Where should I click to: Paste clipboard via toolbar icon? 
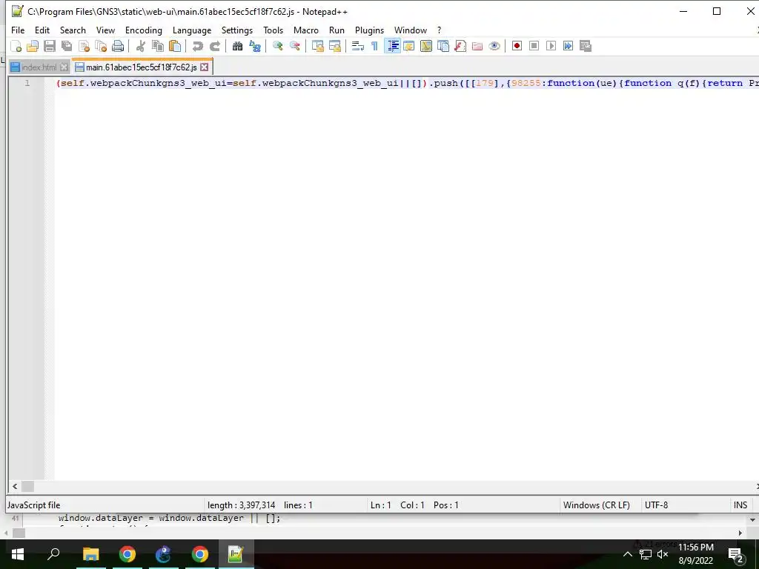[x=175, y=46]
